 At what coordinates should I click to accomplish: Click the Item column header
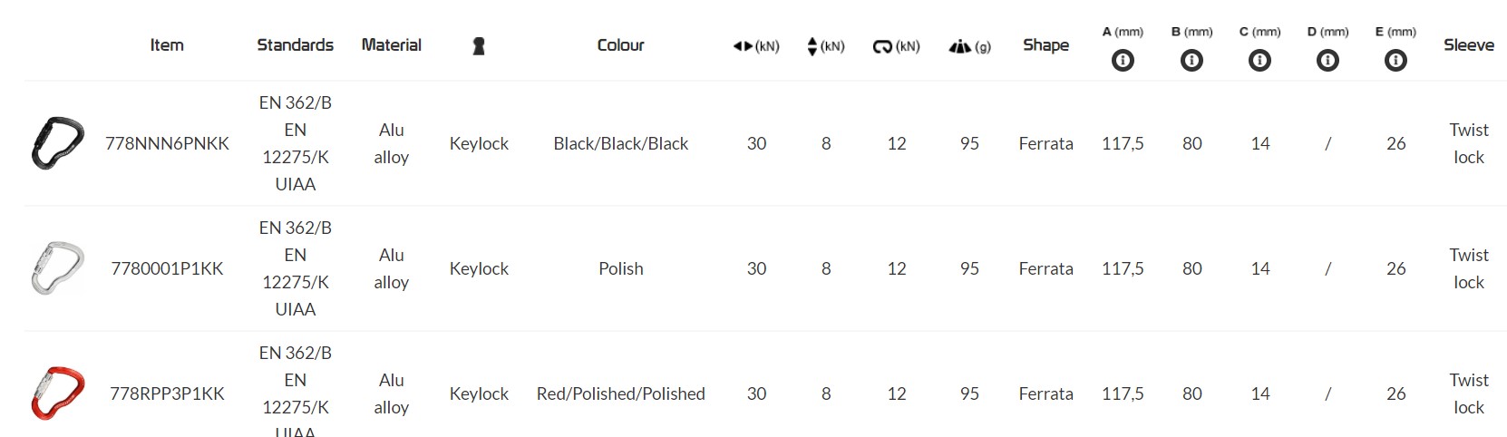[167, 45]
